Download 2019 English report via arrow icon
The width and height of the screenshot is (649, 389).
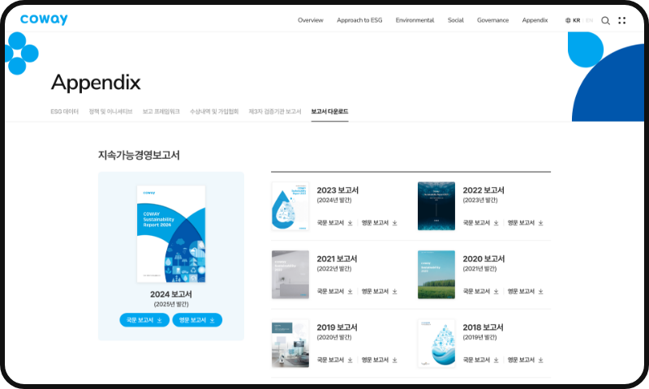point(394,359)
